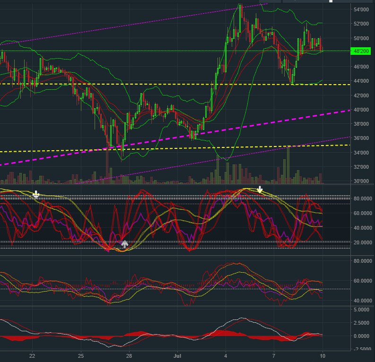This screenshot has width=375, height=362.
Task: Select the green dotted current-price line
Action: pos(175,51)
